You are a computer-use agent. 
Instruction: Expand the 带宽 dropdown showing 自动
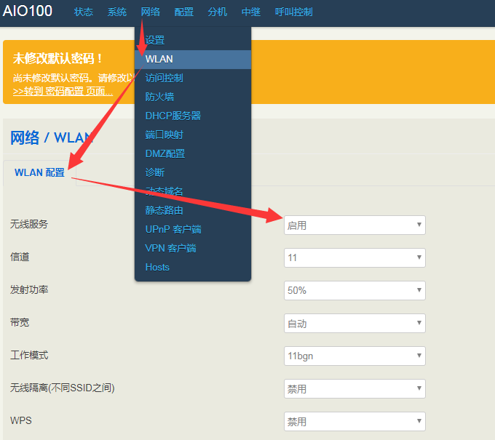[x=355, y=324]
